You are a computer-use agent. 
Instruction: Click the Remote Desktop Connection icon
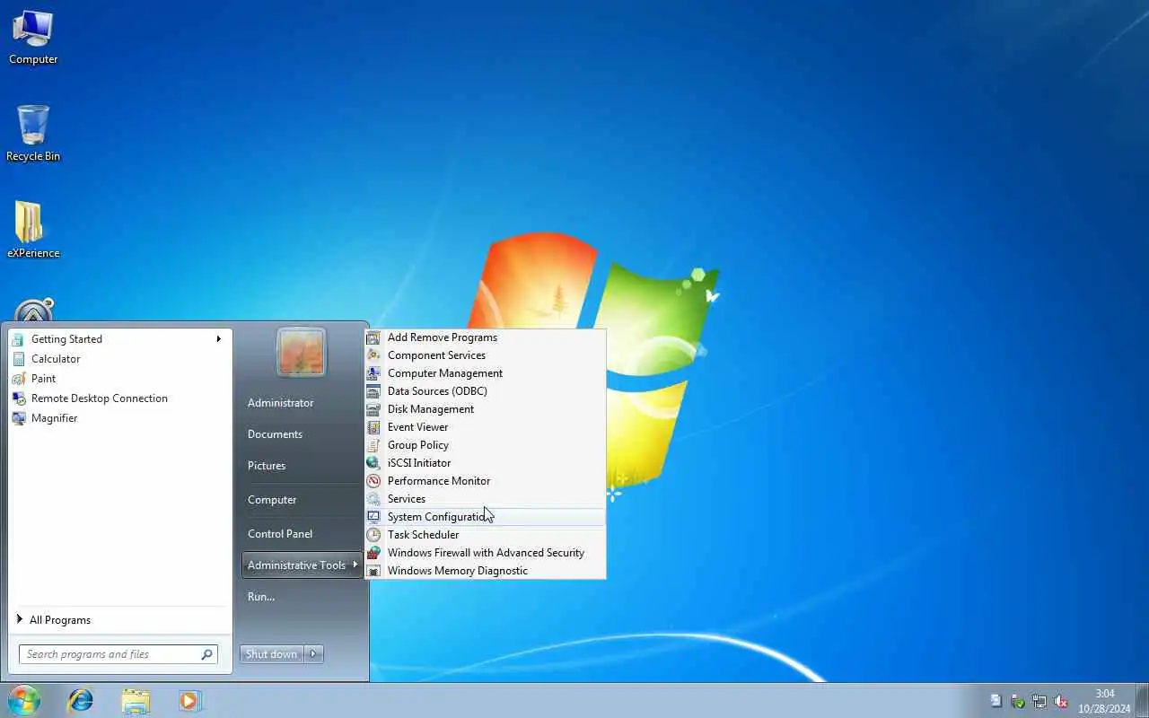[x=18, y=398]
